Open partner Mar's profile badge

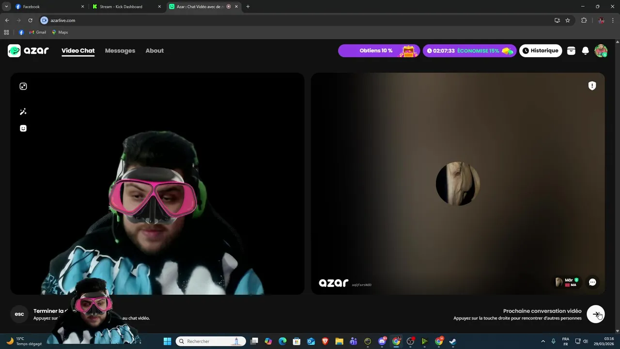[x=567, y=282]
